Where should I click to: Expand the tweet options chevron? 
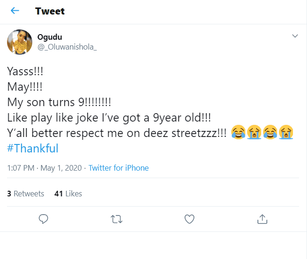[x=295, y=36]
